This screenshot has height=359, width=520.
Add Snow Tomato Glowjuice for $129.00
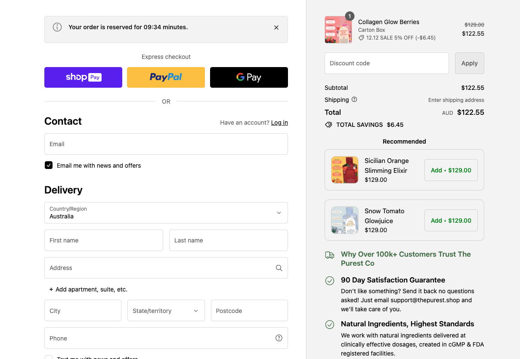[x=451, y=221]
